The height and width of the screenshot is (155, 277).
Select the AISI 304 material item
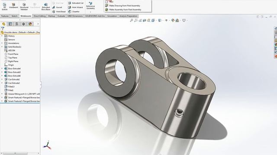pyautogui.click(x=10, y=50)
